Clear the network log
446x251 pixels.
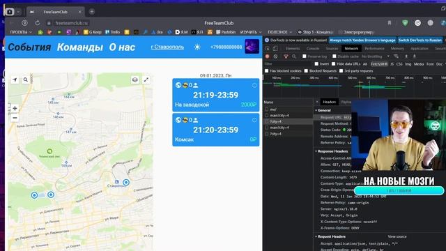tap(275, 56)
